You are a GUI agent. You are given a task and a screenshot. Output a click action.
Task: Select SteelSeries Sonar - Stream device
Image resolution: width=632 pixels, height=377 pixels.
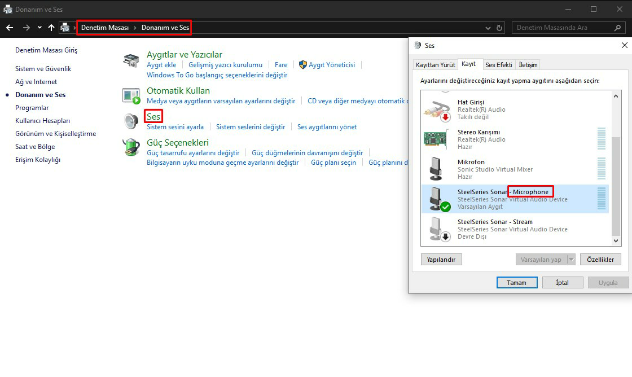(x=515, y=229)
